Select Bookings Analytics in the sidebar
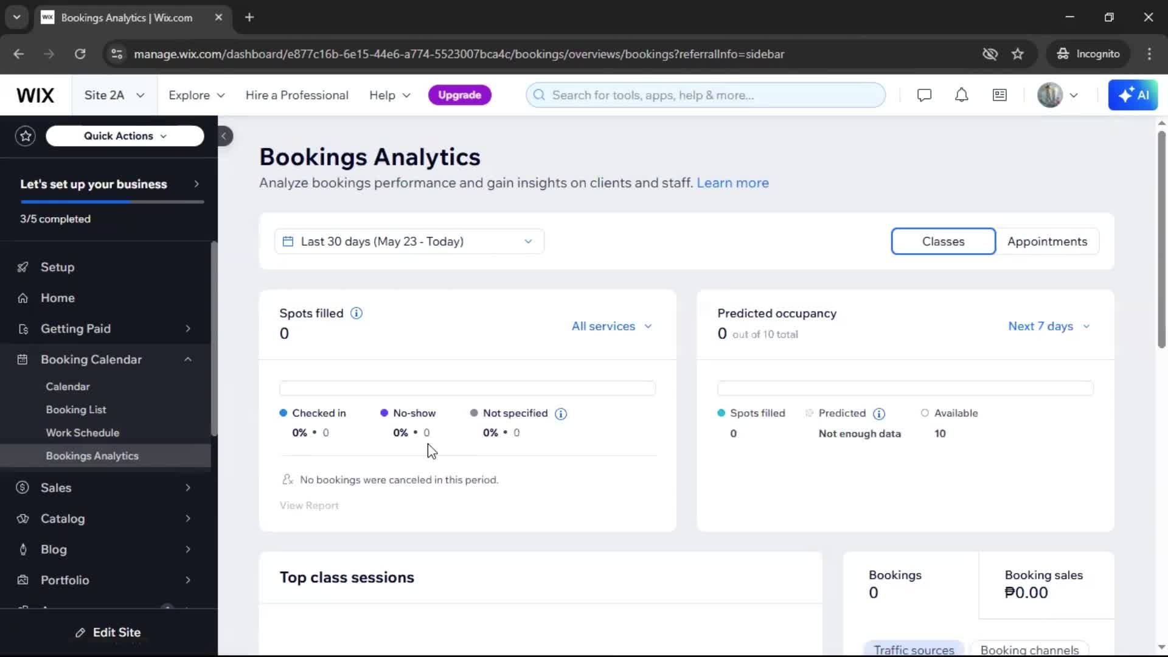Image resolution: width=1168 pixels, height=657 pixels. coord(105,456)
